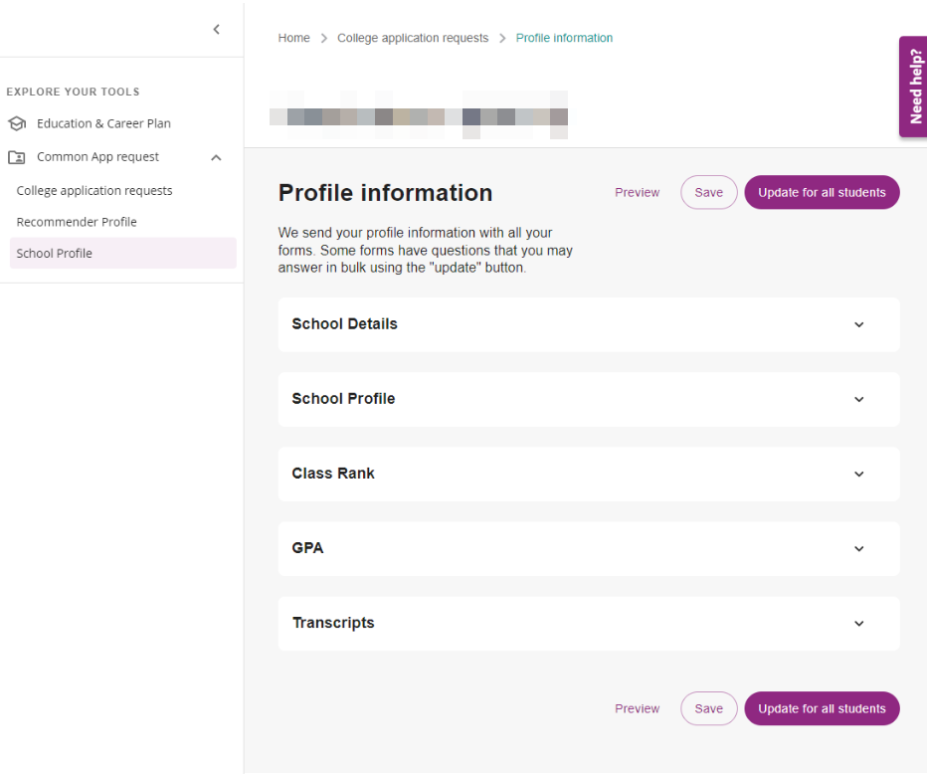The width and height of the screenshot is (927, 774).
Task: Click the blurred student name area
Action: click(x=418, y=114)
